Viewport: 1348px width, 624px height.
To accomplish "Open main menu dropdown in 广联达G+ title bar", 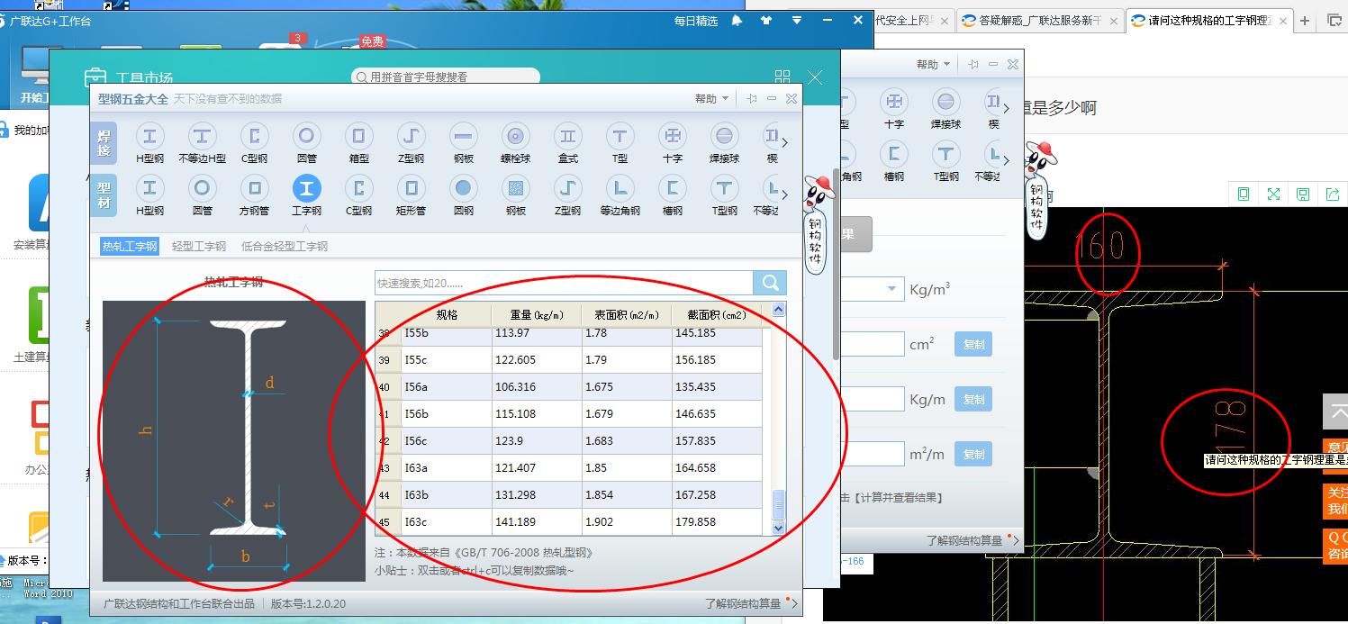I will coord(797,20).
